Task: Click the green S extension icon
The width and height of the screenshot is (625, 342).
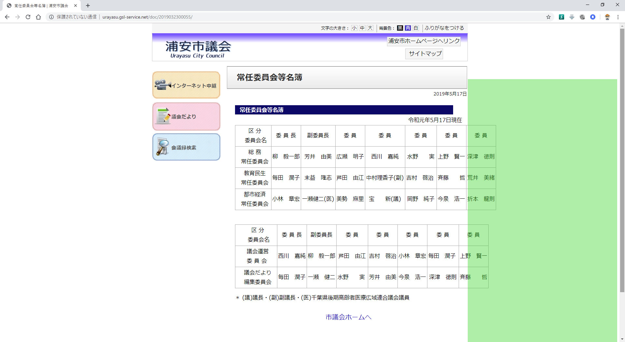Action: [562, 17]
